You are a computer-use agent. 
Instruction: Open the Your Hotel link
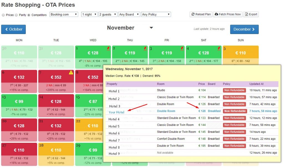coord(116,112)
